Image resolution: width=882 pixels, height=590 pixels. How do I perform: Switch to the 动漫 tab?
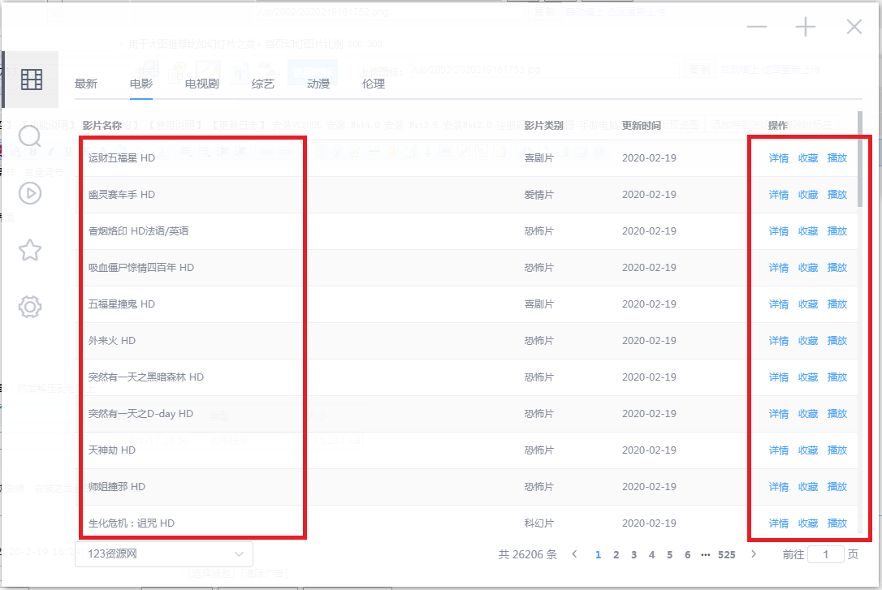tap(318, 84)
